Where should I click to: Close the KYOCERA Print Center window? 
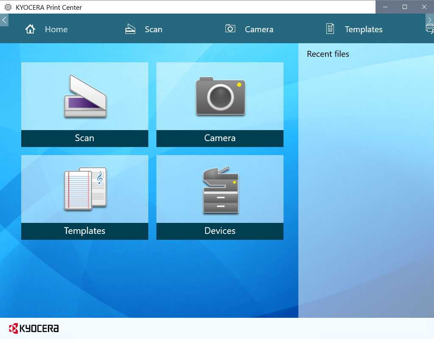click(424, 7)
